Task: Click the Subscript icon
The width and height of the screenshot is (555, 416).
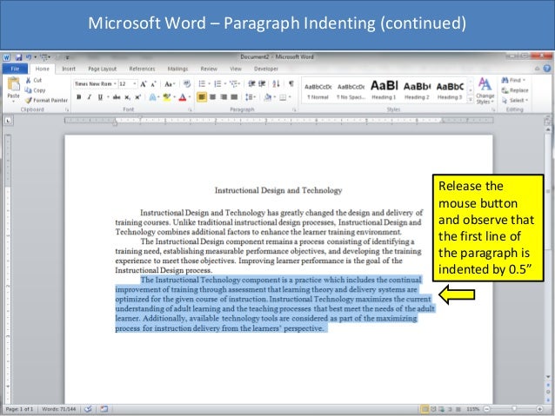Action: [127, 97]
